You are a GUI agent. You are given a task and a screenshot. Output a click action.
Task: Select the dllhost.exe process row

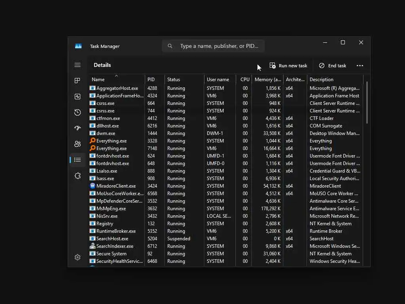pyautogui.click(x=226, y=125)
